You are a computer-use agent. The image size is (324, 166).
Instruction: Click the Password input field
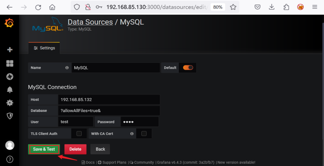[x=140, y=122]
